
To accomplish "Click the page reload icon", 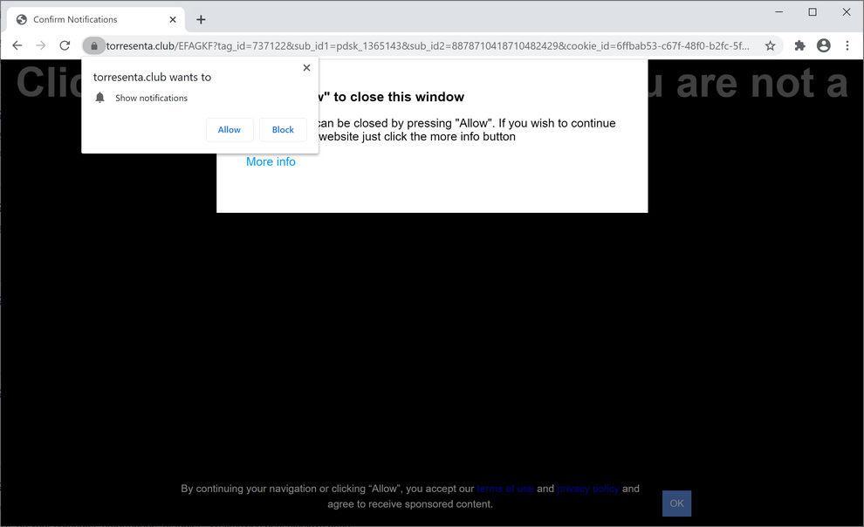I will 65,45.
